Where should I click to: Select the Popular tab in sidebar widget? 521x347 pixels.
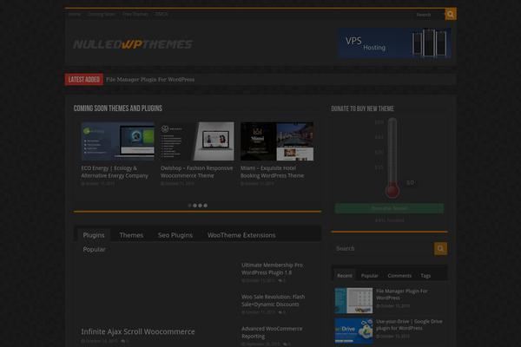click(370, 275)
